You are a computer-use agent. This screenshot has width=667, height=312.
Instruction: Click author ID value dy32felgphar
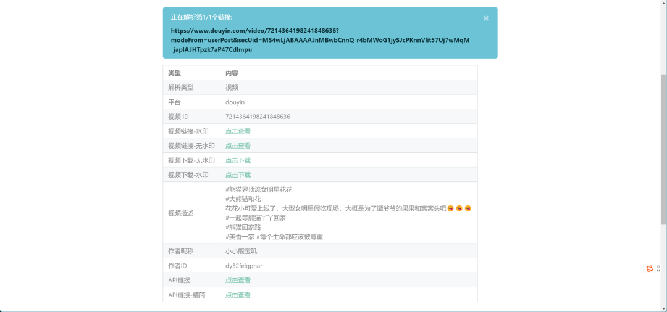tap(244, 266)
